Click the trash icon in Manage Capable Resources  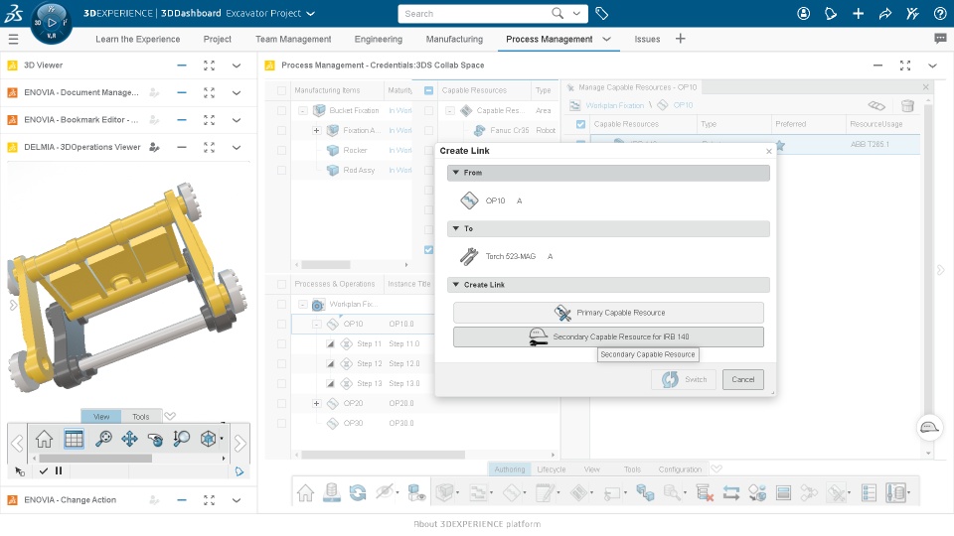coord(907,106)
